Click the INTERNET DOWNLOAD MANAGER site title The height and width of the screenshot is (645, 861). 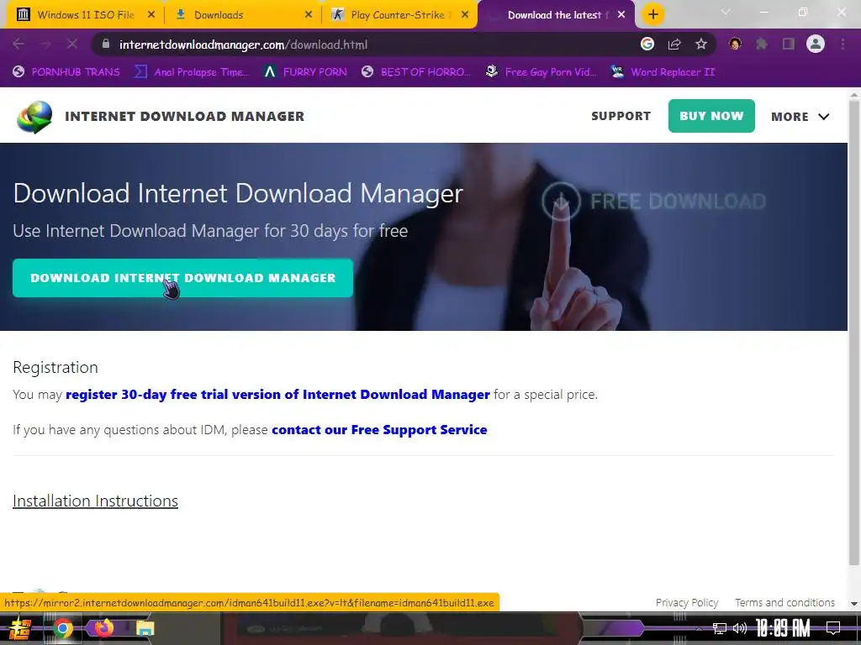184,116
